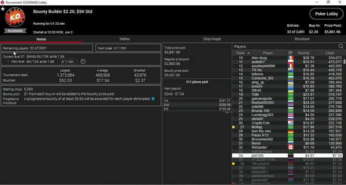Image resolution: width=346 pixels, height=185 pixels.
Task: Select player Tollk
Action: [287, 94]
